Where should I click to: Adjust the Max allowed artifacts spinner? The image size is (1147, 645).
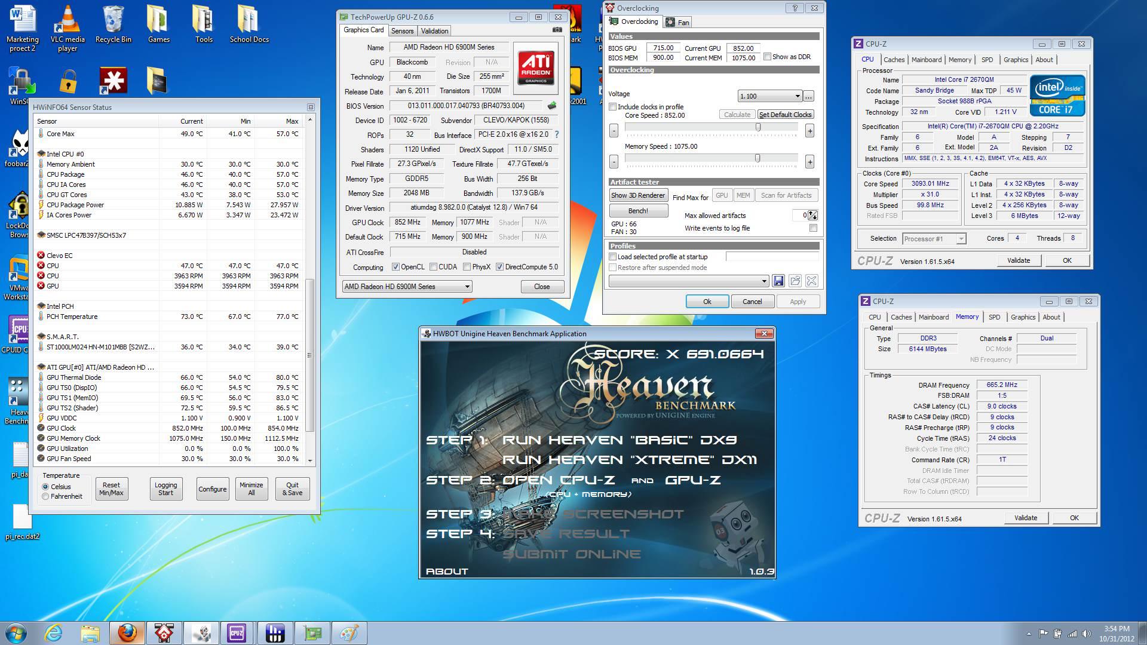pyautogui.click(x=812, y=216)
